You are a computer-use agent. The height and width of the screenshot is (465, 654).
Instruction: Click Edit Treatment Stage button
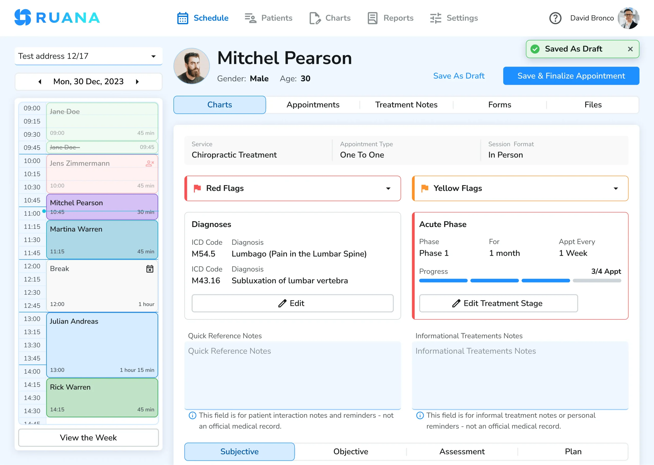[x=498, y=303]
